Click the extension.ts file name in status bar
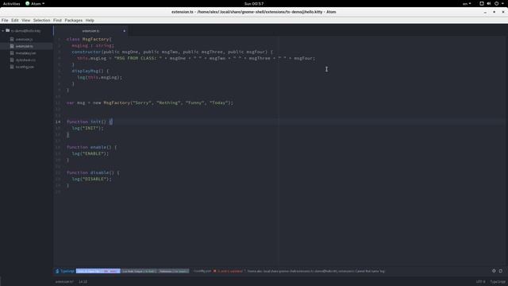Viewport: 508px width, 286px height. point(64,281)
